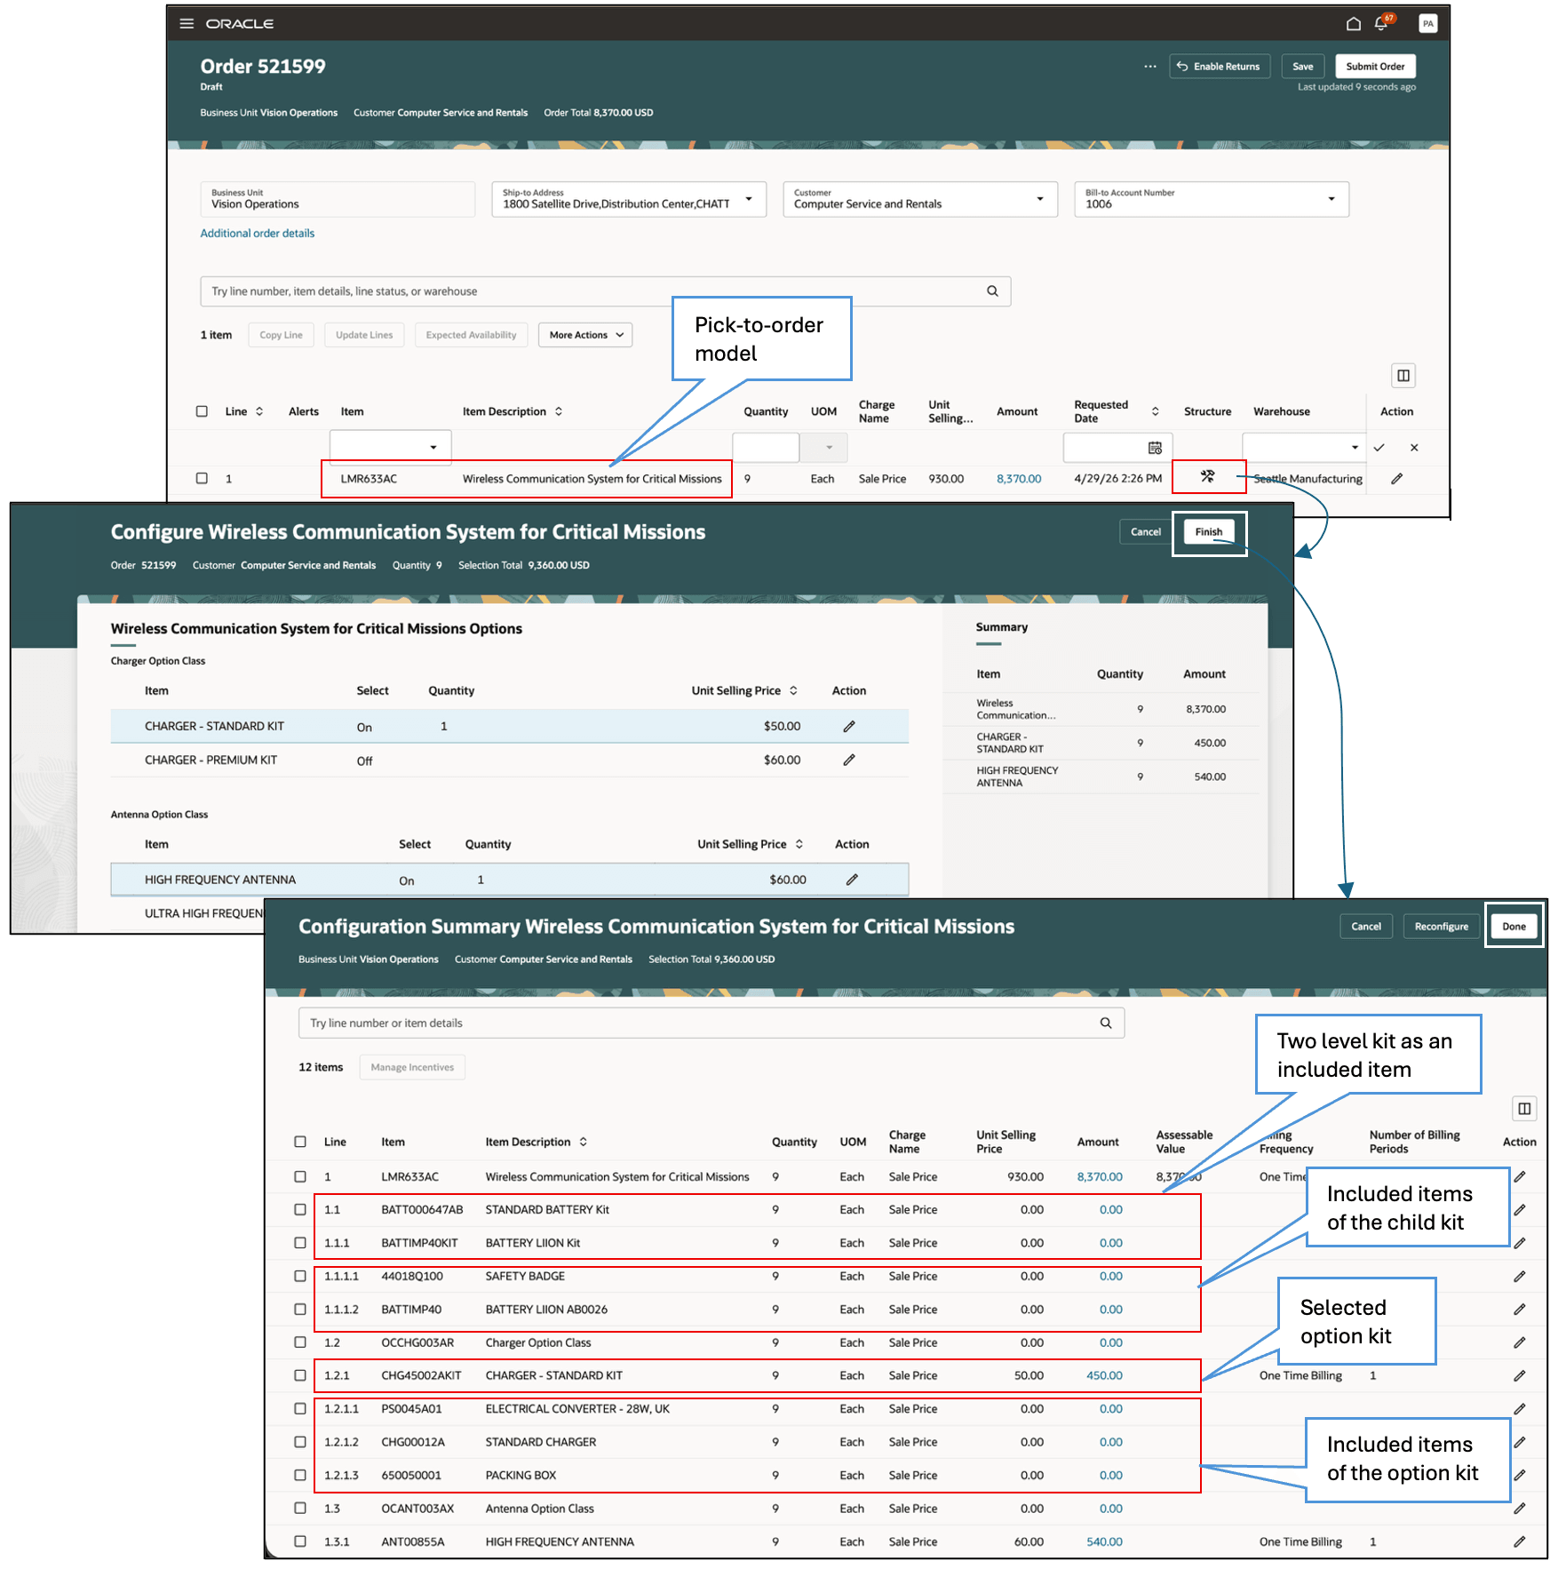1558x1569 pixels.
Task: Open the Additional order details link
Action: [258, 234]
